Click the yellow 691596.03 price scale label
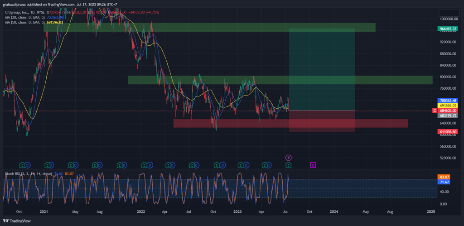Viewport: 464px width, 226px height. click(x=447, y=106)
